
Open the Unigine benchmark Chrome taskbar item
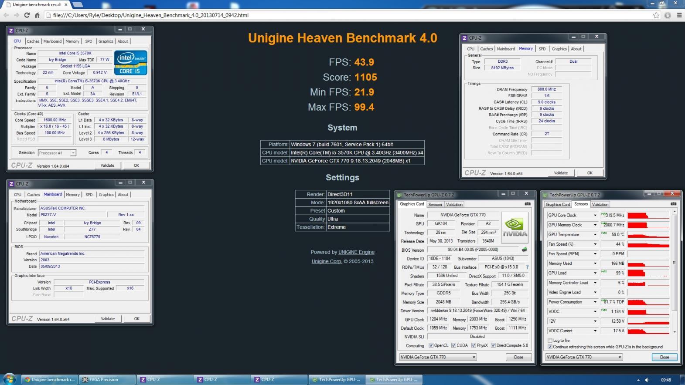(50, 379)
